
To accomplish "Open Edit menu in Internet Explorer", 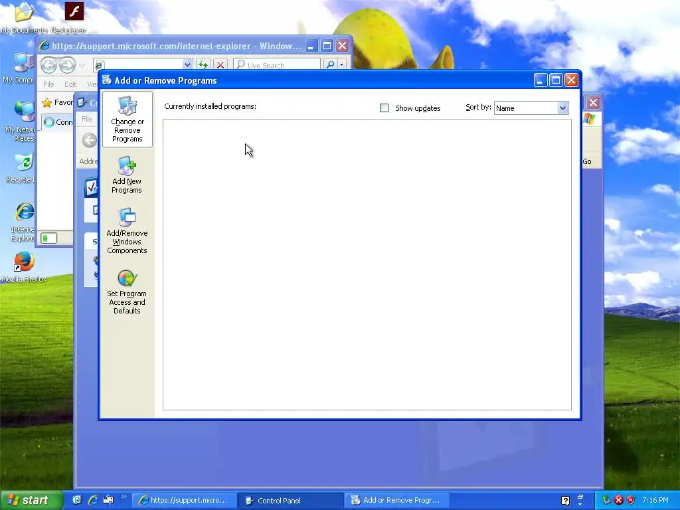I will coord(70,84).
